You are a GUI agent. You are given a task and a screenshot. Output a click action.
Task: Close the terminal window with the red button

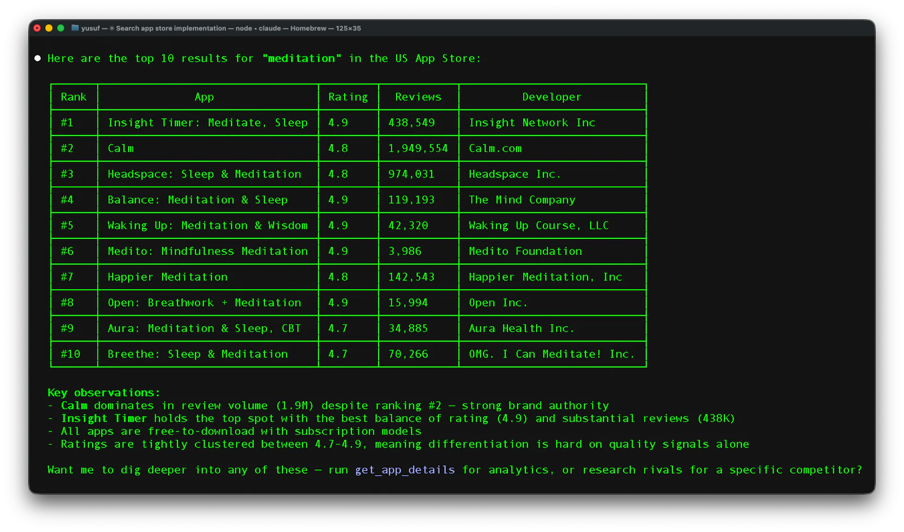37,28
